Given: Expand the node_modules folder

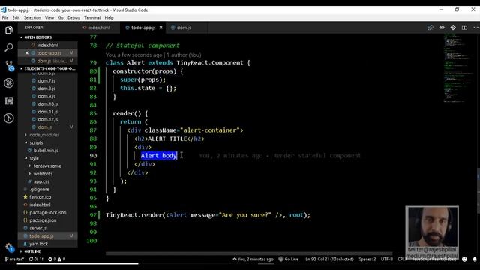Looking at the screenshot, I should [x=44, y=135].
